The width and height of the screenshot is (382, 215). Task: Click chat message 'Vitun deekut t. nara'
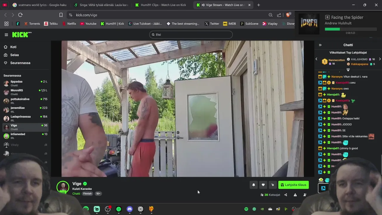pyautogui.click(x=355, y=77)
